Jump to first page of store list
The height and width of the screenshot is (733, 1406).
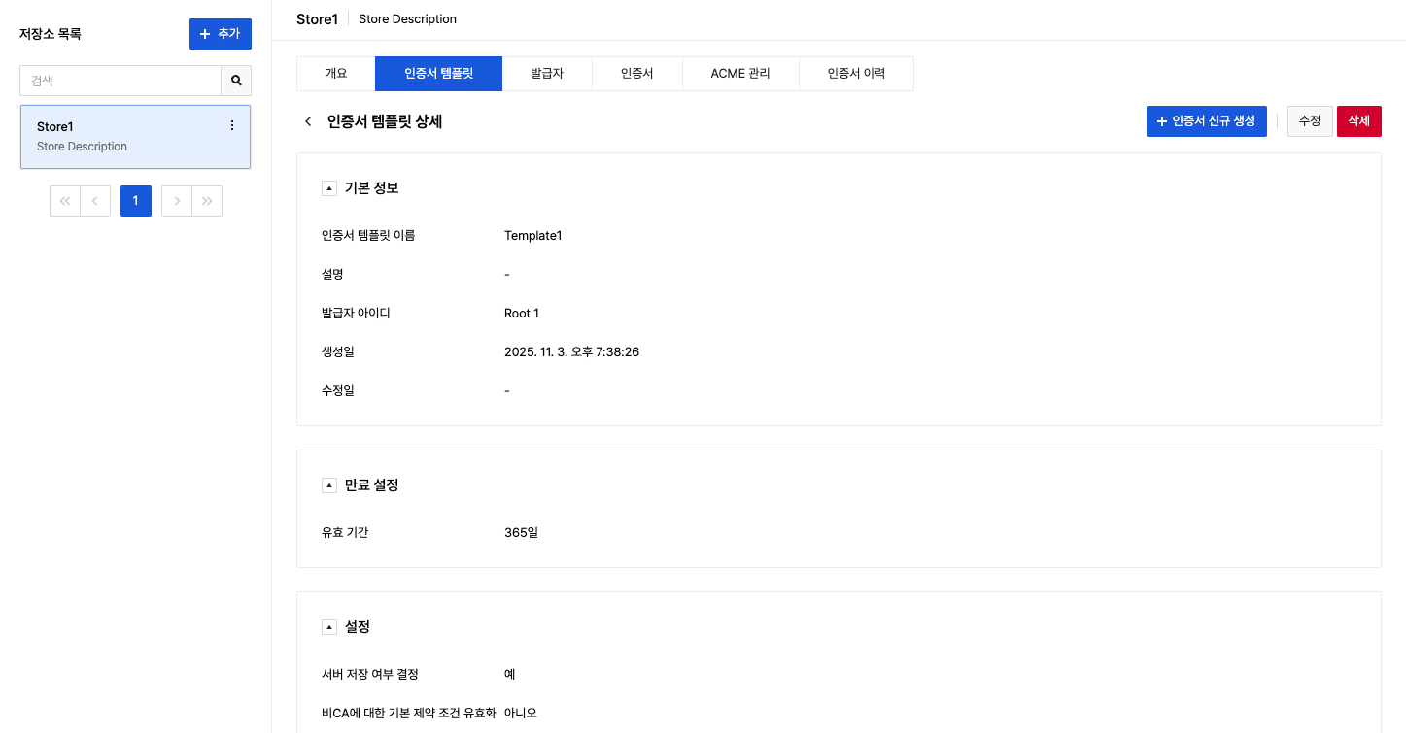click(x=65, y=201)
